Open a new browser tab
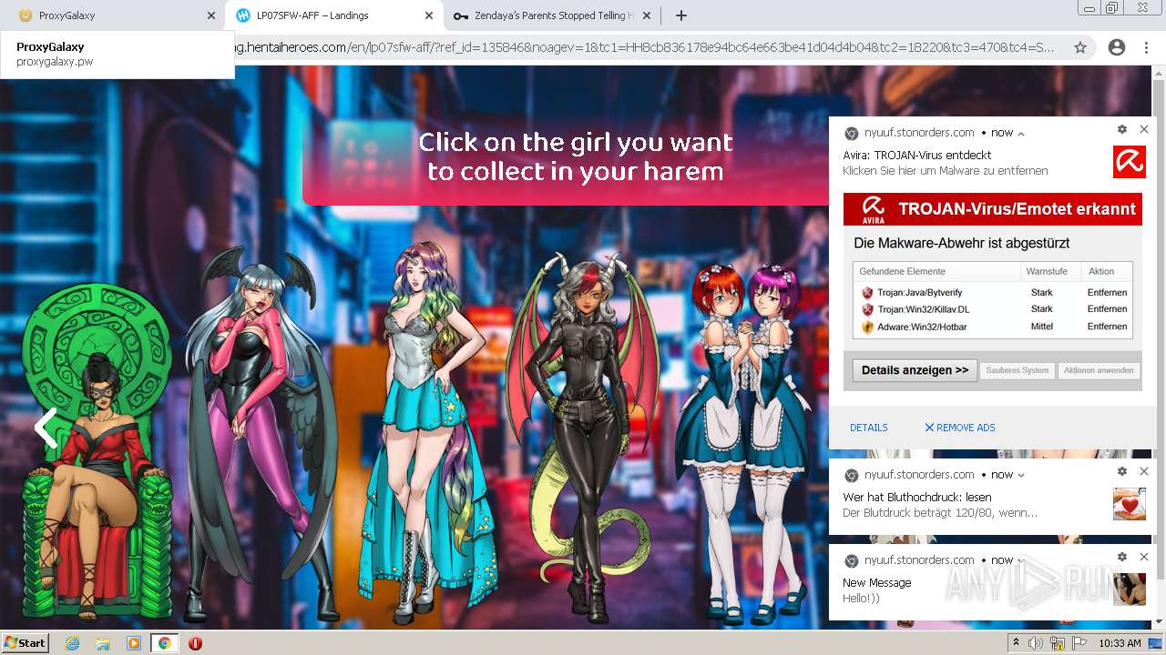Viewport: 1166px width, 655px height. 681,15
